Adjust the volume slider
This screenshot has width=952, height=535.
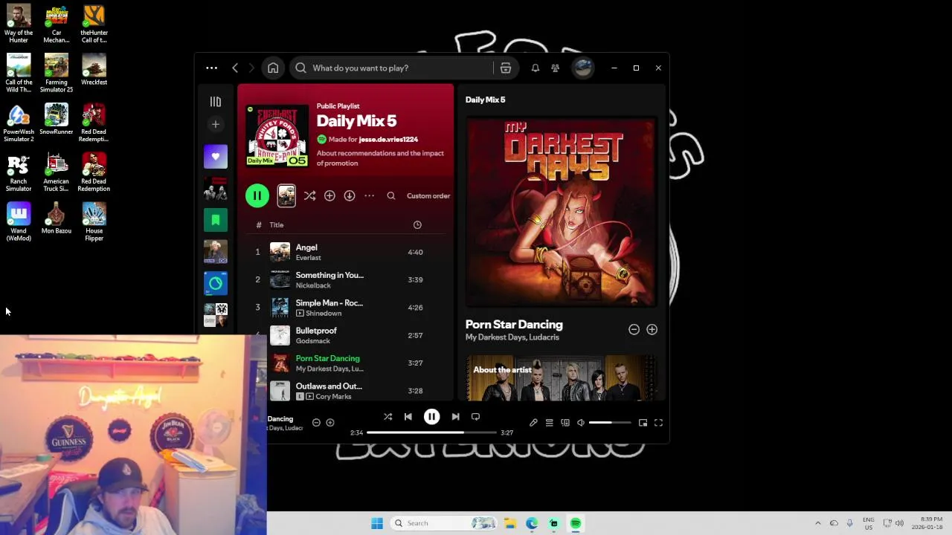[610, 423]
